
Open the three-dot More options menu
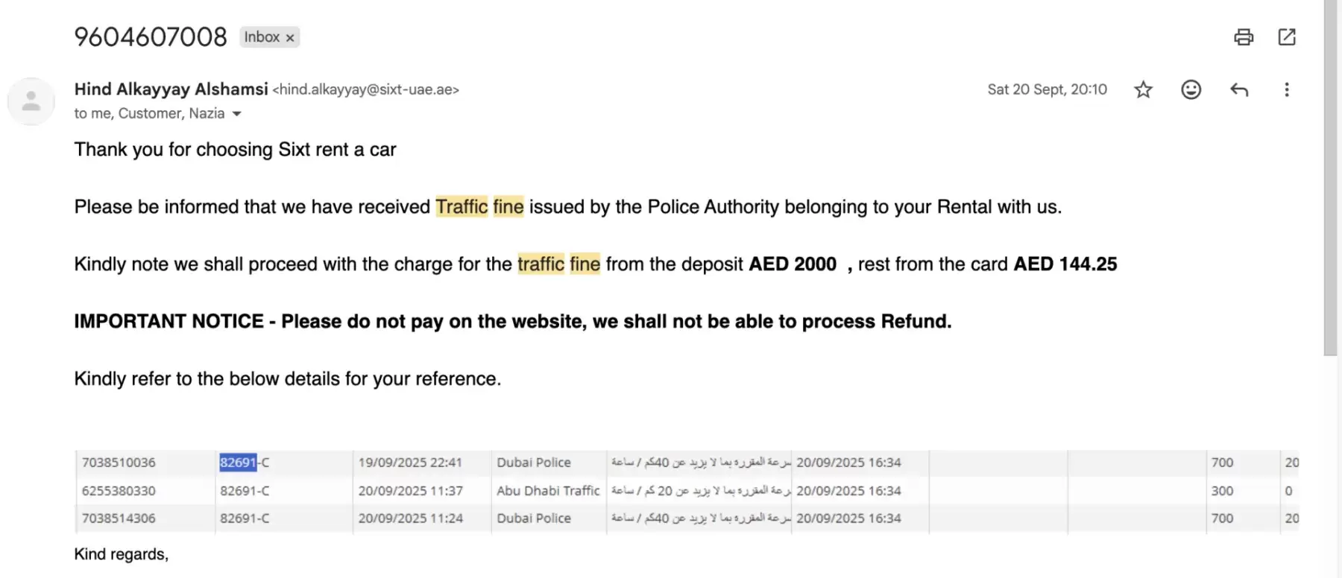pyautogui.click(x=1286, y=90)
